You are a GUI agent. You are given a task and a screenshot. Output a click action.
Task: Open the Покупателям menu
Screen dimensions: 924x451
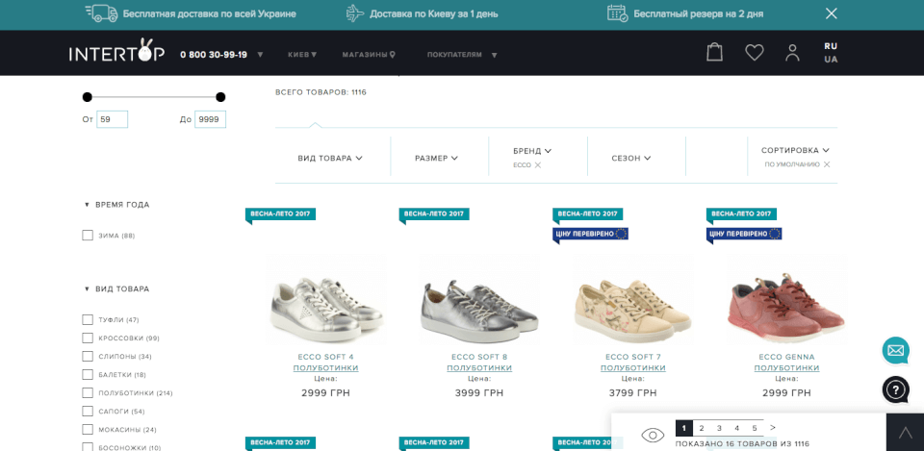click(461, 55)
